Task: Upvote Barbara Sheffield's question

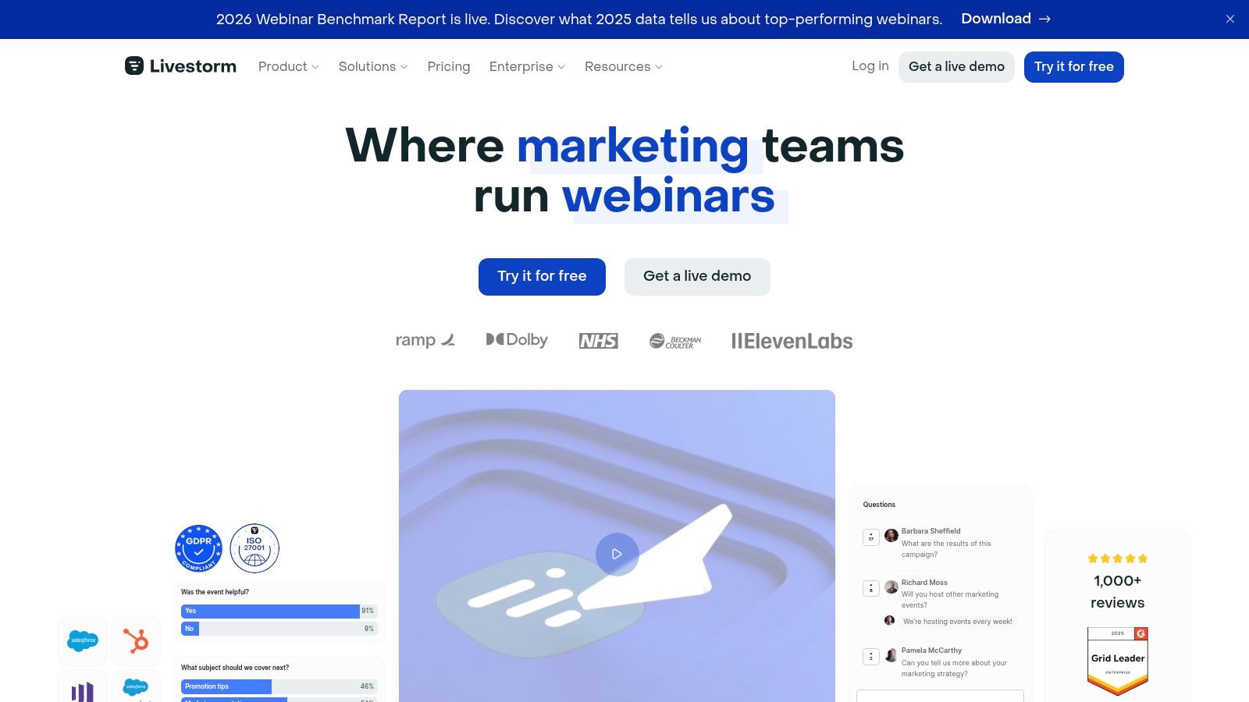Action: pos(871,537)
